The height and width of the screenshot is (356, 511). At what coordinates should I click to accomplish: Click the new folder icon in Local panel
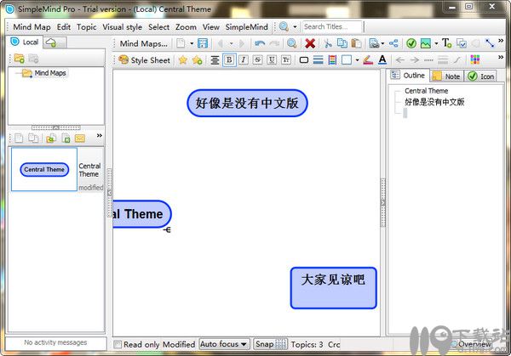coord(20,59)
